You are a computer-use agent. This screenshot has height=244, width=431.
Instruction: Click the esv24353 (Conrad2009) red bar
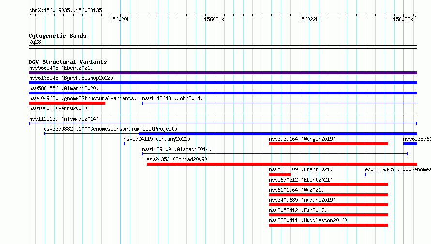pos(282,164)
